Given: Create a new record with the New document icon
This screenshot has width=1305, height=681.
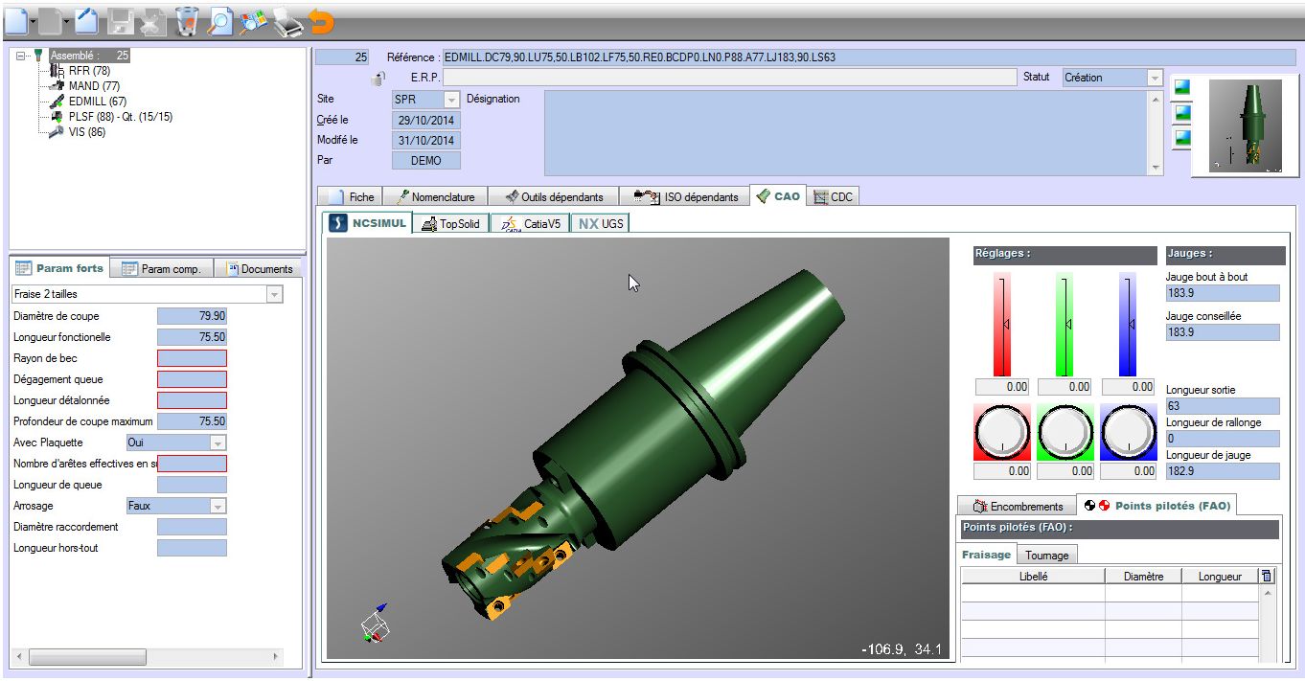Looking at the screenshot, I should (14, 19).
